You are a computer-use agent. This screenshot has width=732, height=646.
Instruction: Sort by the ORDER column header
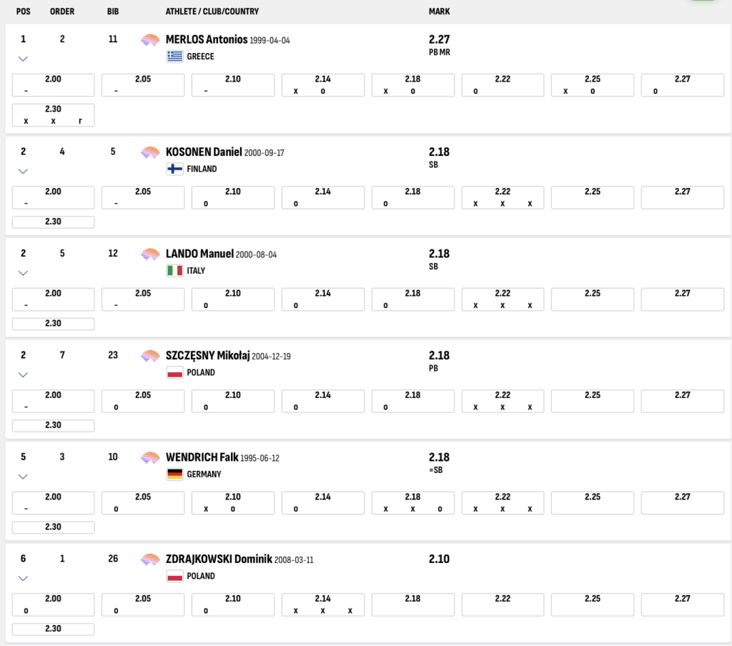(62, 12)
